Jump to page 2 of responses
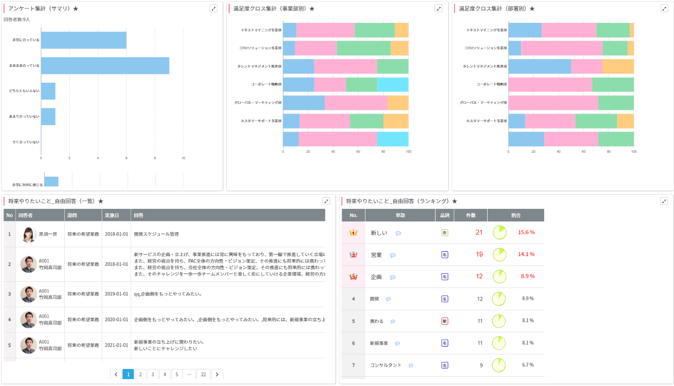The width and height of the screenshot is (674, 386). [140, 374]
